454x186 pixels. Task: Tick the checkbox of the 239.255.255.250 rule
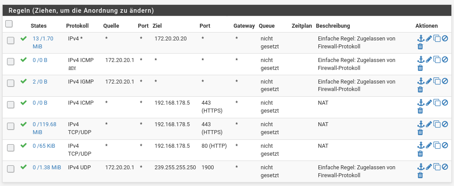click(11, 169)
